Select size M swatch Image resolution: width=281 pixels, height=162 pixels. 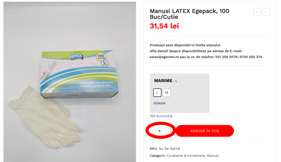(x=167, y=93)
